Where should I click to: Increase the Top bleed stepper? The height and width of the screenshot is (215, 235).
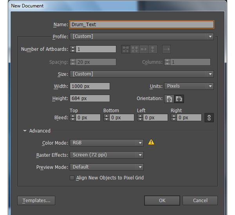click(x=73, y=116)
